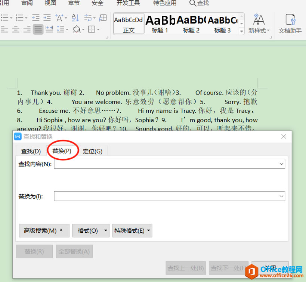
Task: Click the text "Thank you." in document
Action: [46, 93]
